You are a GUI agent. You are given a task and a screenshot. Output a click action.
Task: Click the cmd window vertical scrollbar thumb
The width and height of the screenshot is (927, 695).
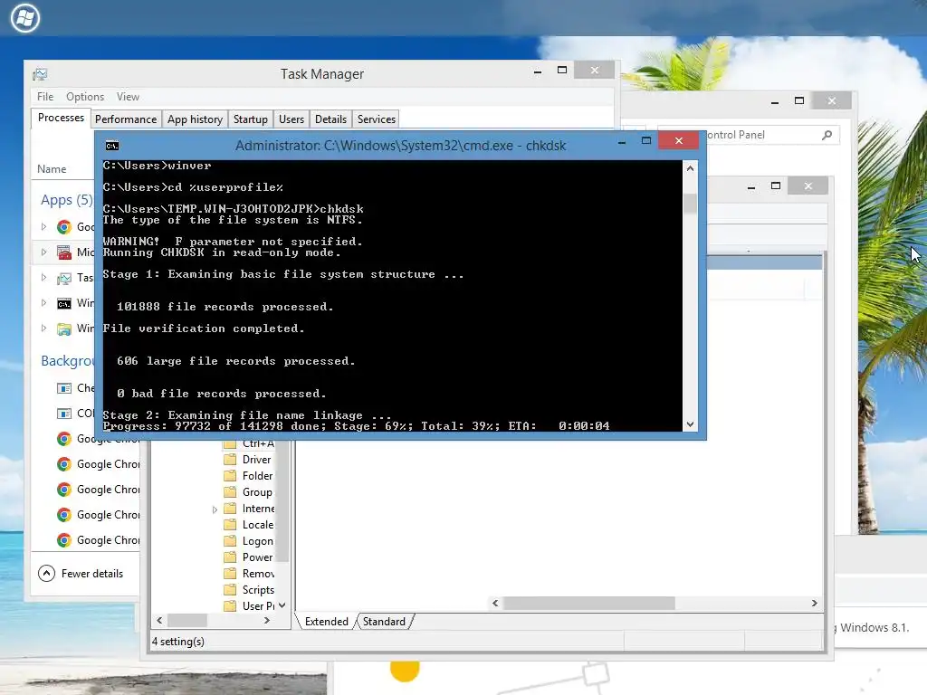690,204
